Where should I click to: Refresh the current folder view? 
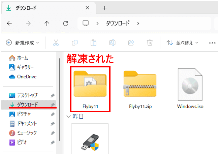coord(65,24)
